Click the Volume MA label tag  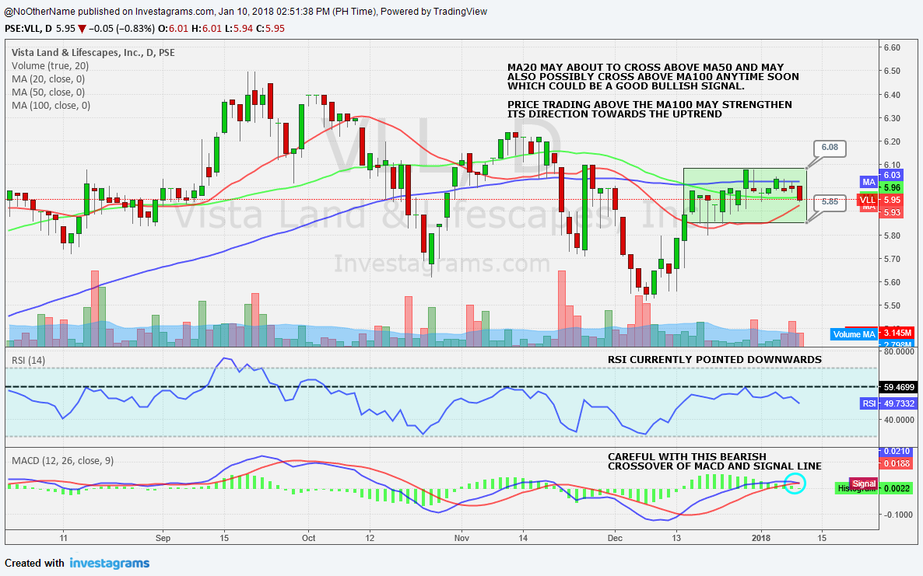point(854,334)
